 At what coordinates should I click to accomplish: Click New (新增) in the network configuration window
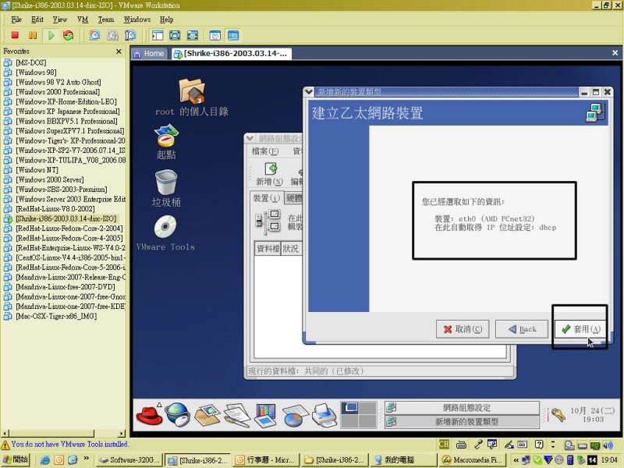coord(269,174)
